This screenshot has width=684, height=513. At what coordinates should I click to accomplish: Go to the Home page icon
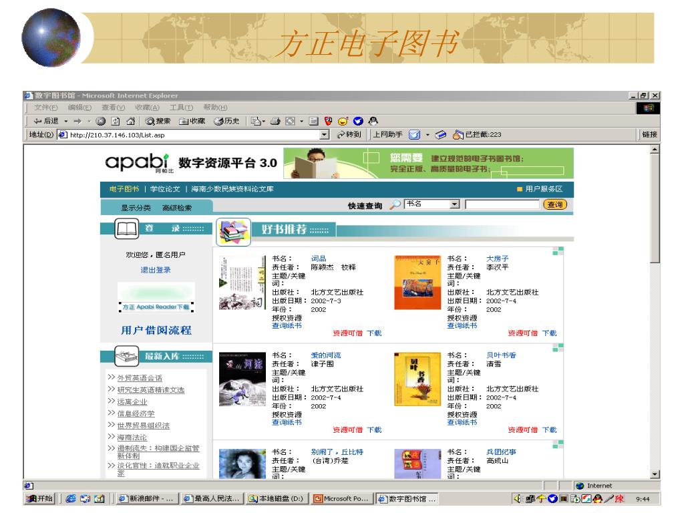tap(130, 122)
